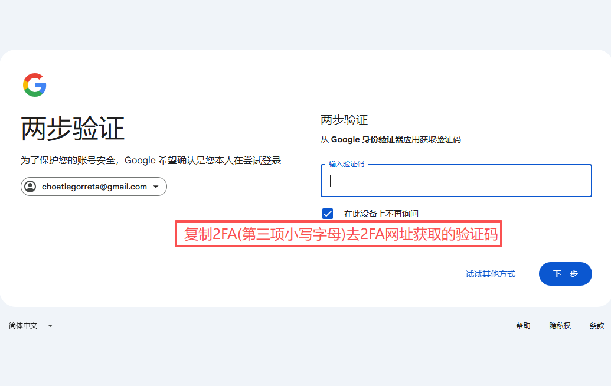The width and height of the screenshot is (611, 386).
Task: Open the 简体中文 language dropdown
Action: [x=30, y=326]
